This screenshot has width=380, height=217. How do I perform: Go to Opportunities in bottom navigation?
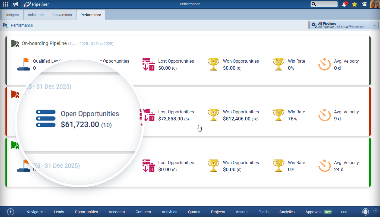click(x=86, y=212)
